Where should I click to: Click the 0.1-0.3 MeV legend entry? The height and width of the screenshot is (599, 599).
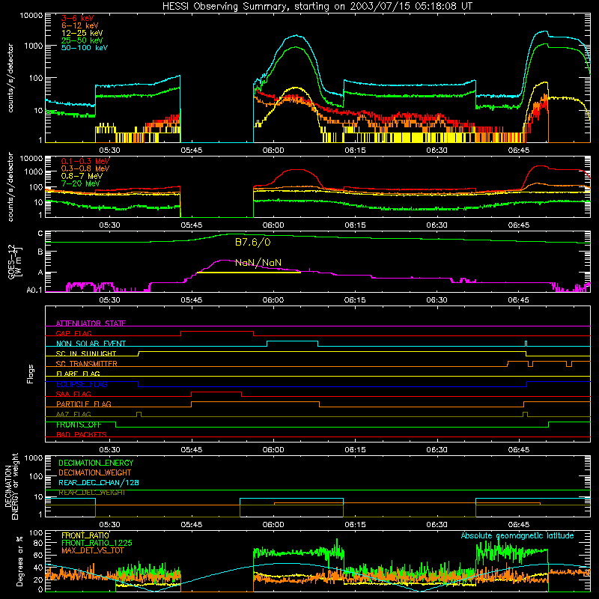click(85, 161)
